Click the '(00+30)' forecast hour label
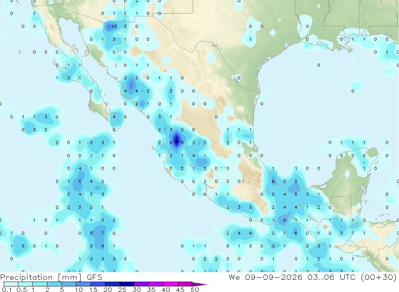This screenshot has height=292, width=399. coord(379,277)
